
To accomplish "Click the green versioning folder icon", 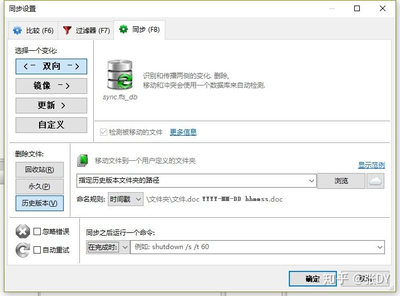I will (x=83, y=161).
